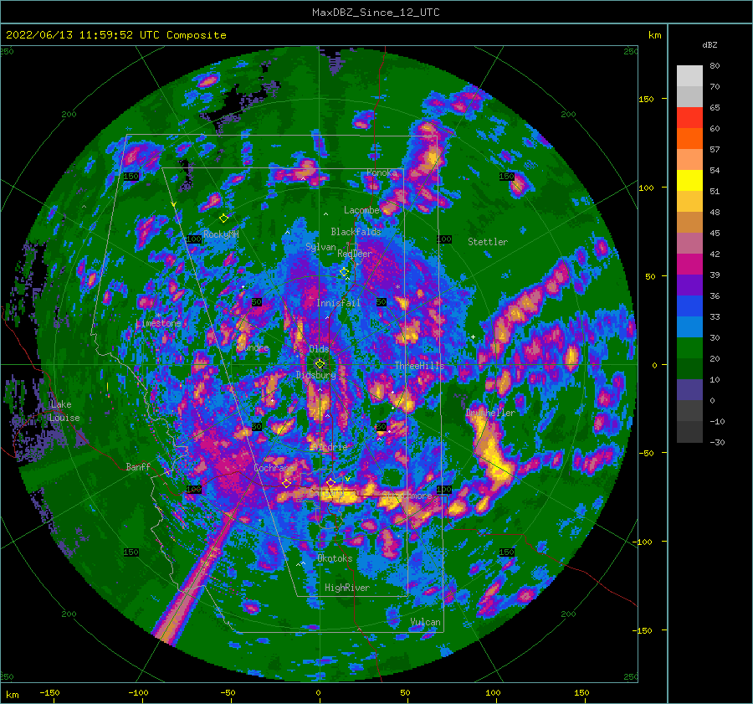Click the Drumheller label
This screenshot has width=753, height=704.
[490, 413]
